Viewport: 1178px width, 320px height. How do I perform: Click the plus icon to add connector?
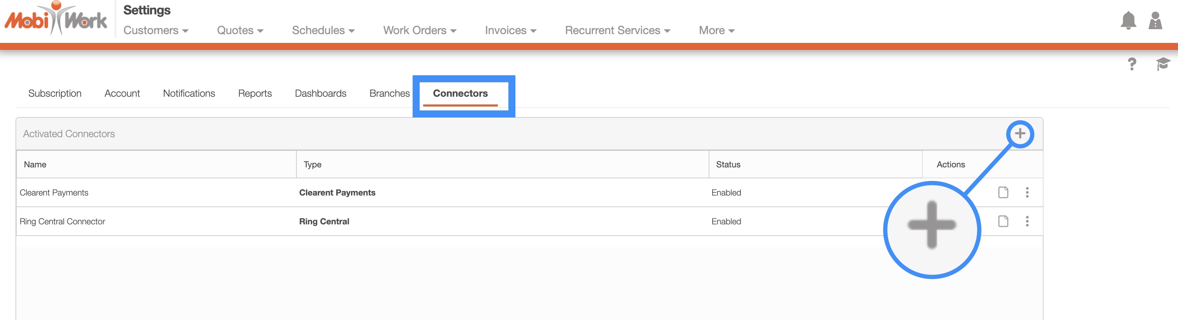1019,134
